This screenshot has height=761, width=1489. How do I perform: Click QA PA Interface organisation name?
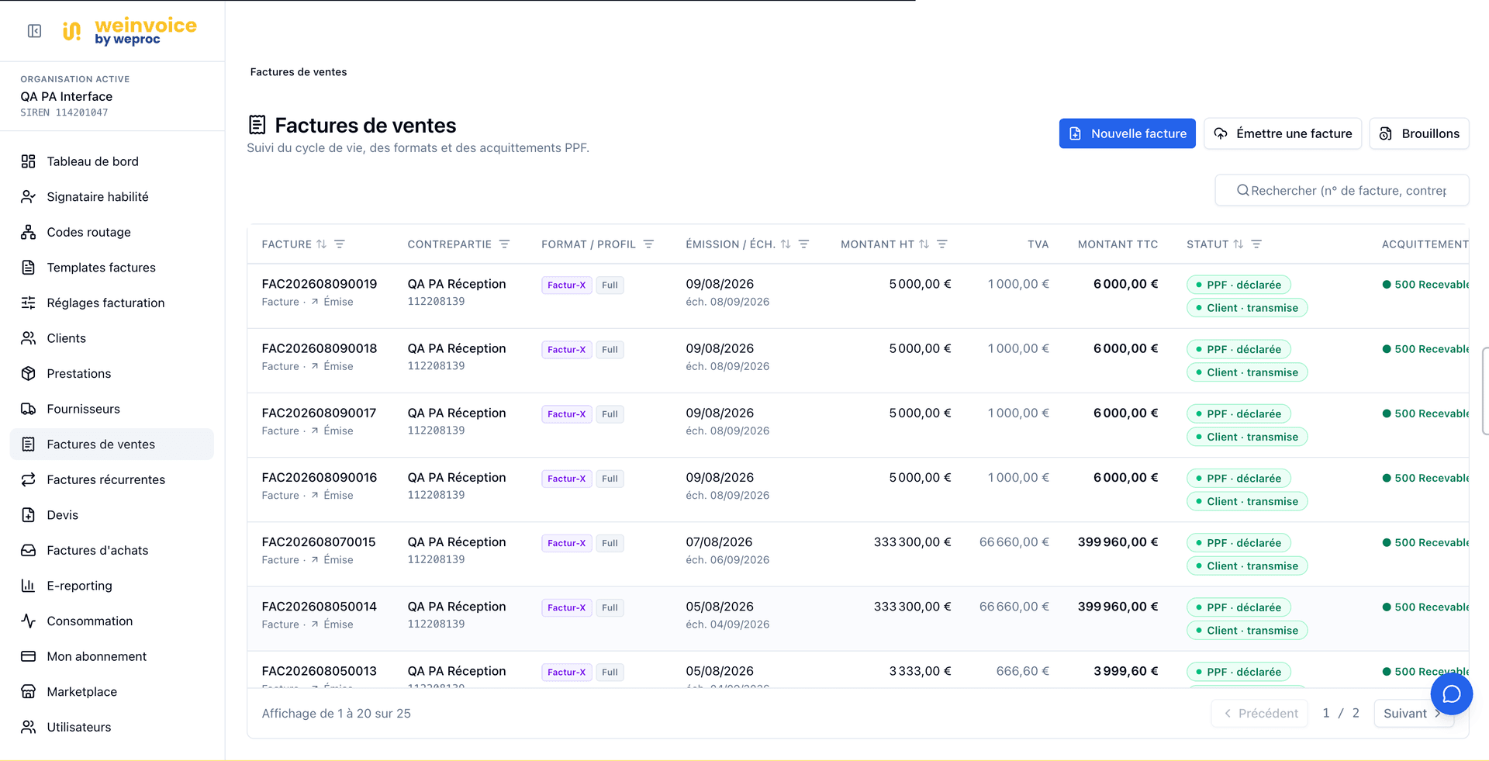[x=67, y=96]
